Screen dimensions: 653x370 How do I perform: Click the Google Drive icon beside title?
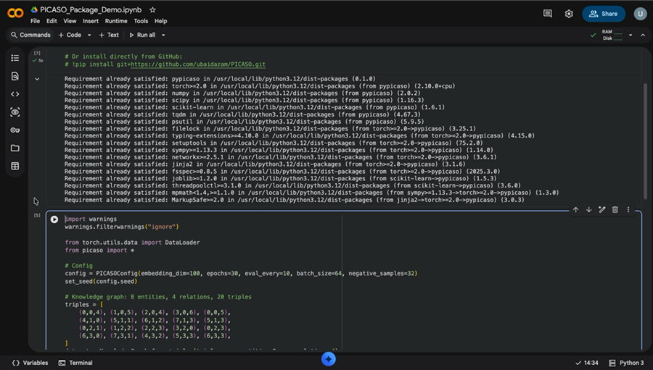tap(34, 9)
